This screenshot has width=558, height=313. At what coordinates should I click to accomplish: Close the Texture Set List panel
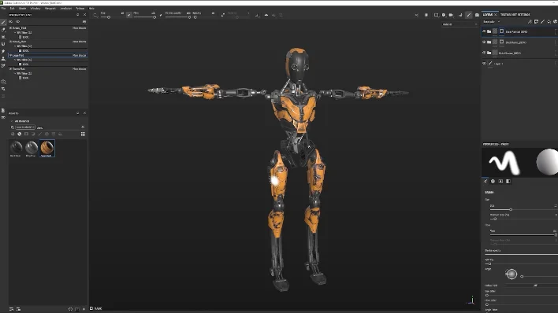point(84,15)
